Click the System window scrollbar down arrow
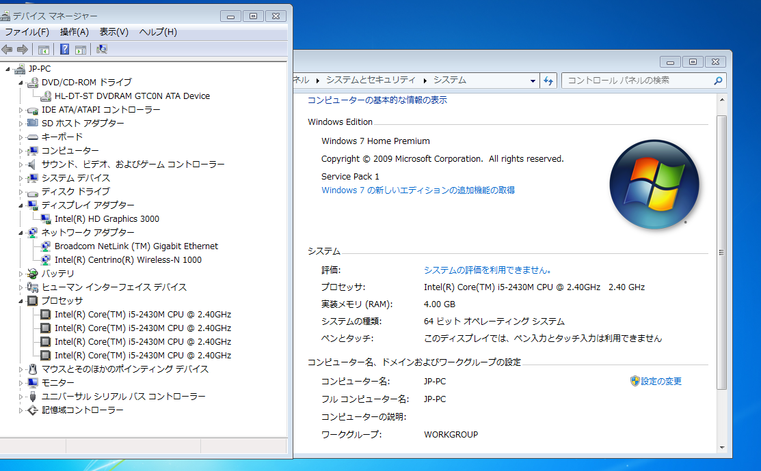 pos(722,447)
